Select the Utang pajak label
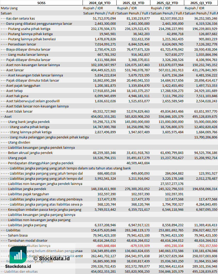218x274 pixels. 17,158
